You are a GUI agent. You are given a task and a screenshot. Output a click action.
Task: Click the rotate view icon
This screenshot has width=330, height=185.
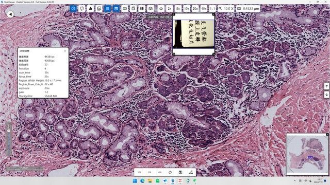click(x=82, y=9)
